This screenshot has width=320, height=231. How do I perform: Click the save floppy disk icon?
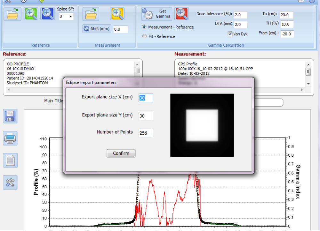[x=10, y=116]
